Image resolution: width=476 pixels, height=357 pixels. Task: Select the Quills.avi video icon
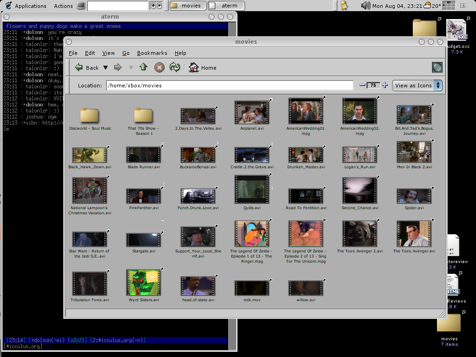(252, 189)
